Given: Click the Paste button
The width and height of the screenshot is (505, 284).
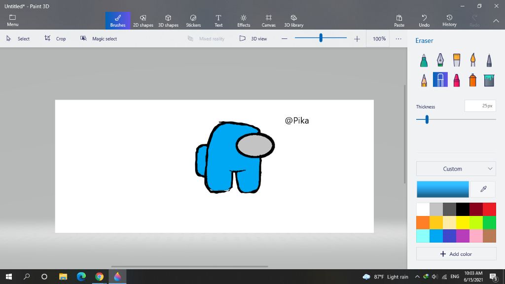Looking at the screenshot, I should 399,21.
